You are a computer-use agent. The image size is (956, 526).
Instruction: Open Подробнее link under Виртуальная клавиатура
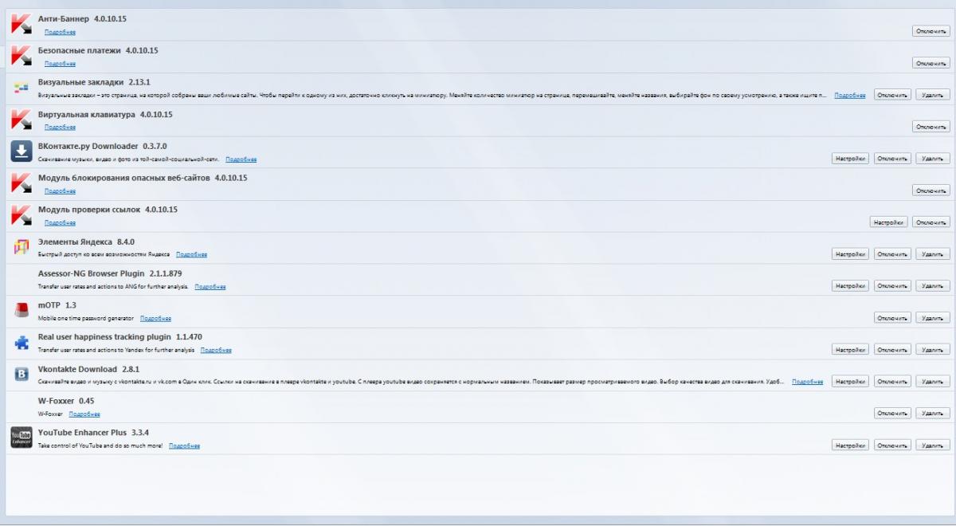[60, 128]
